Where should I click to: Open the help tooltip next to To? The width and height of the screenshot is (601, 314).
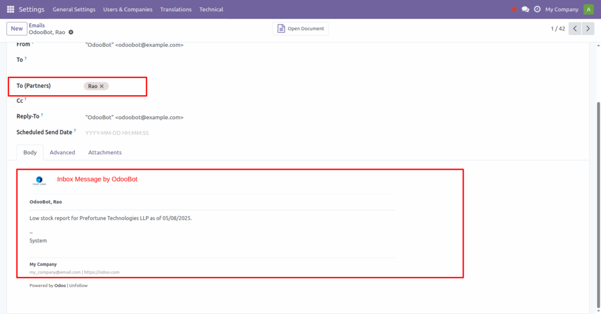(x=26, y=58)
